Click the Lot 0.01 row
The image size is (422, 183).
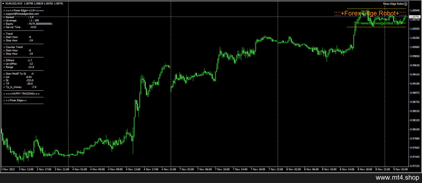[18, 77]
